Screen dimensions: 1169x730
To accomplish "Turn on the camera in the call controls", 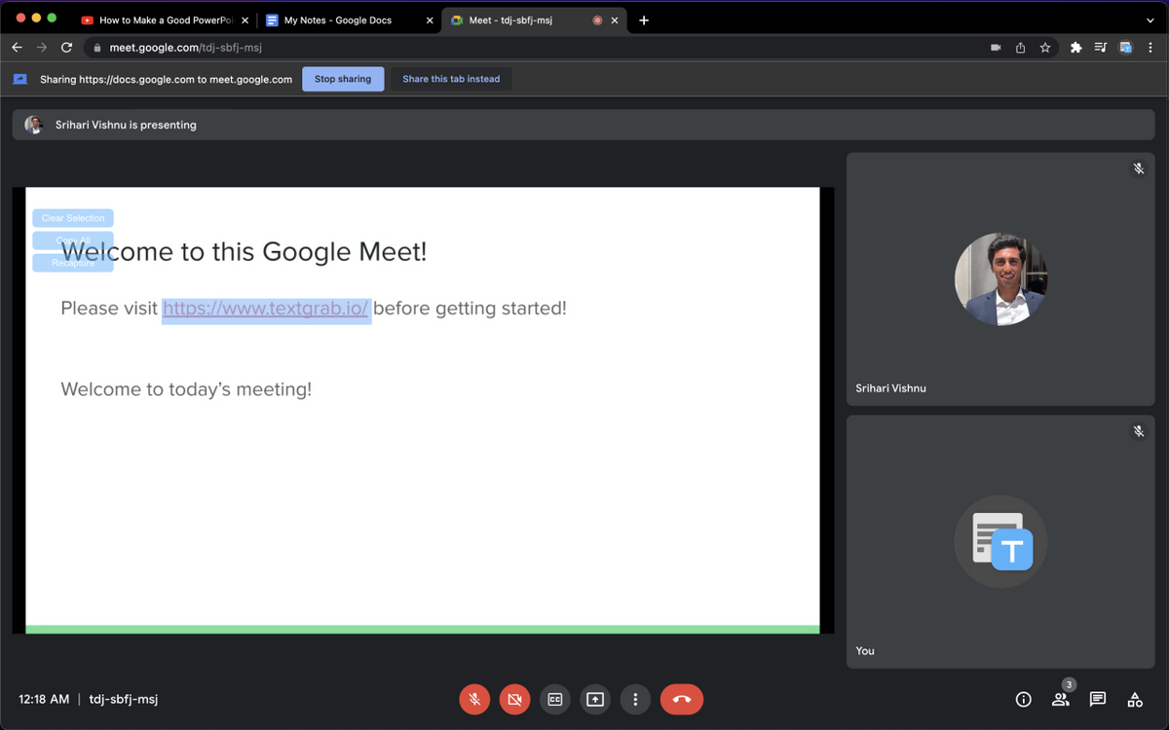I will coord(514,699).
